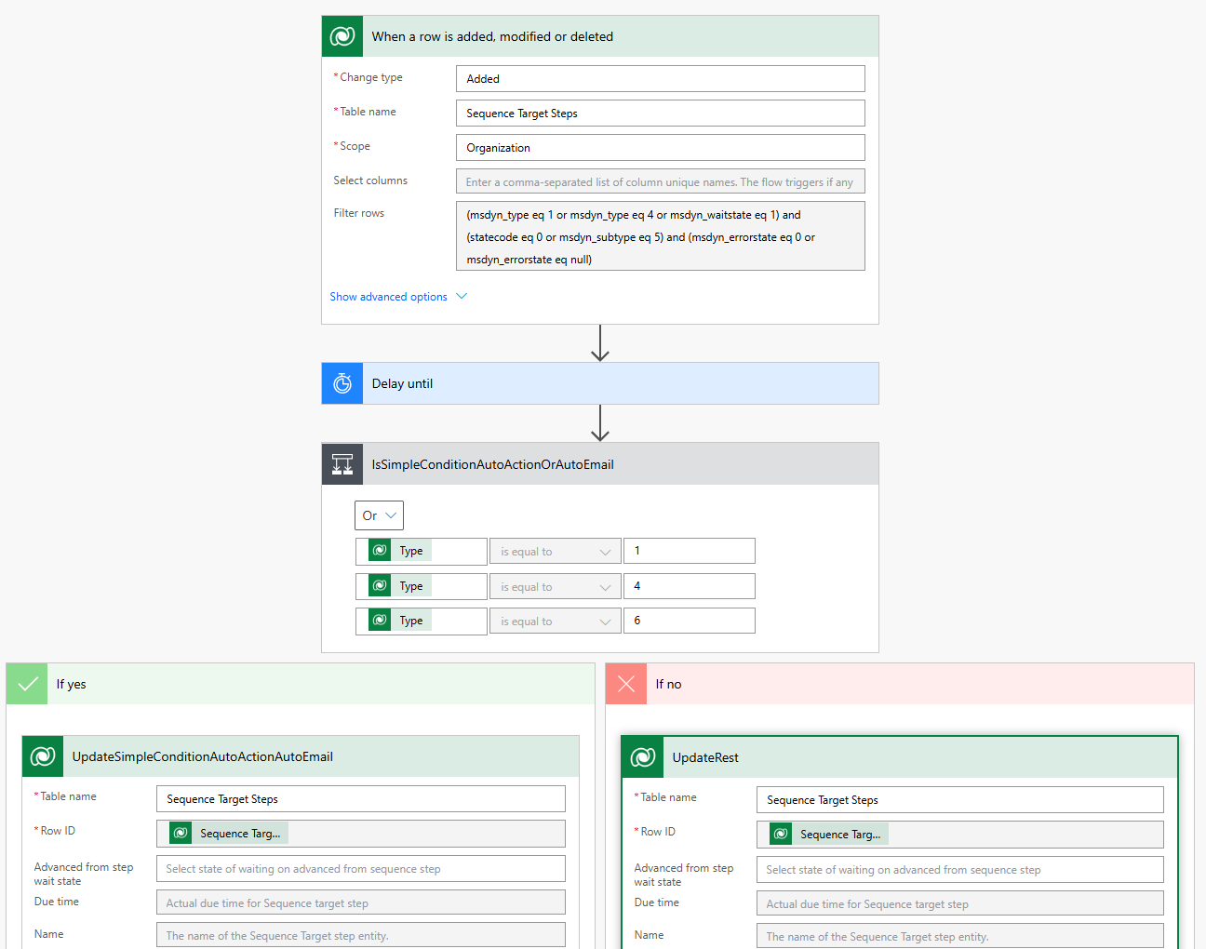Click the green checkmark If yes icon
1206x949 pixels.
[x=28, y=684]
